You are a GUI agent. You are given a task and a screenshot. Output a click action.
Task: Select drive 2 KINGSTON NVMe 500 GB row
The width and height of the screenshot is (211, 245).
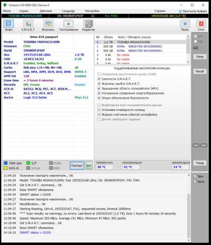140,51
